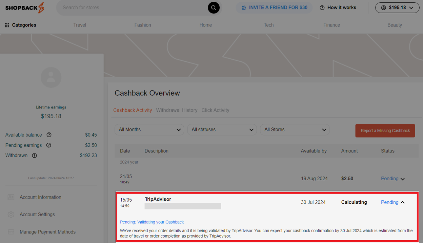Select the Click Activity tab
Screen dimensions: 423x243
point(215,110)
